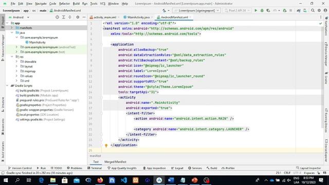This screenshot has height=185, width=329.
Task: Open the user account icon top right
Action: click(325, 10)
